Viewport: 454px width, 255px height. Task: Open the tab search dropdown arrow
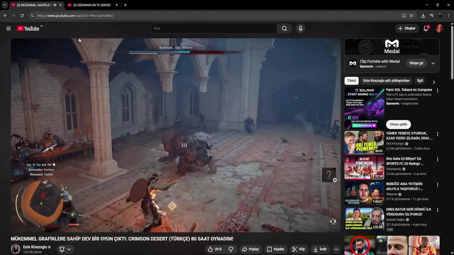click(4, 5)
